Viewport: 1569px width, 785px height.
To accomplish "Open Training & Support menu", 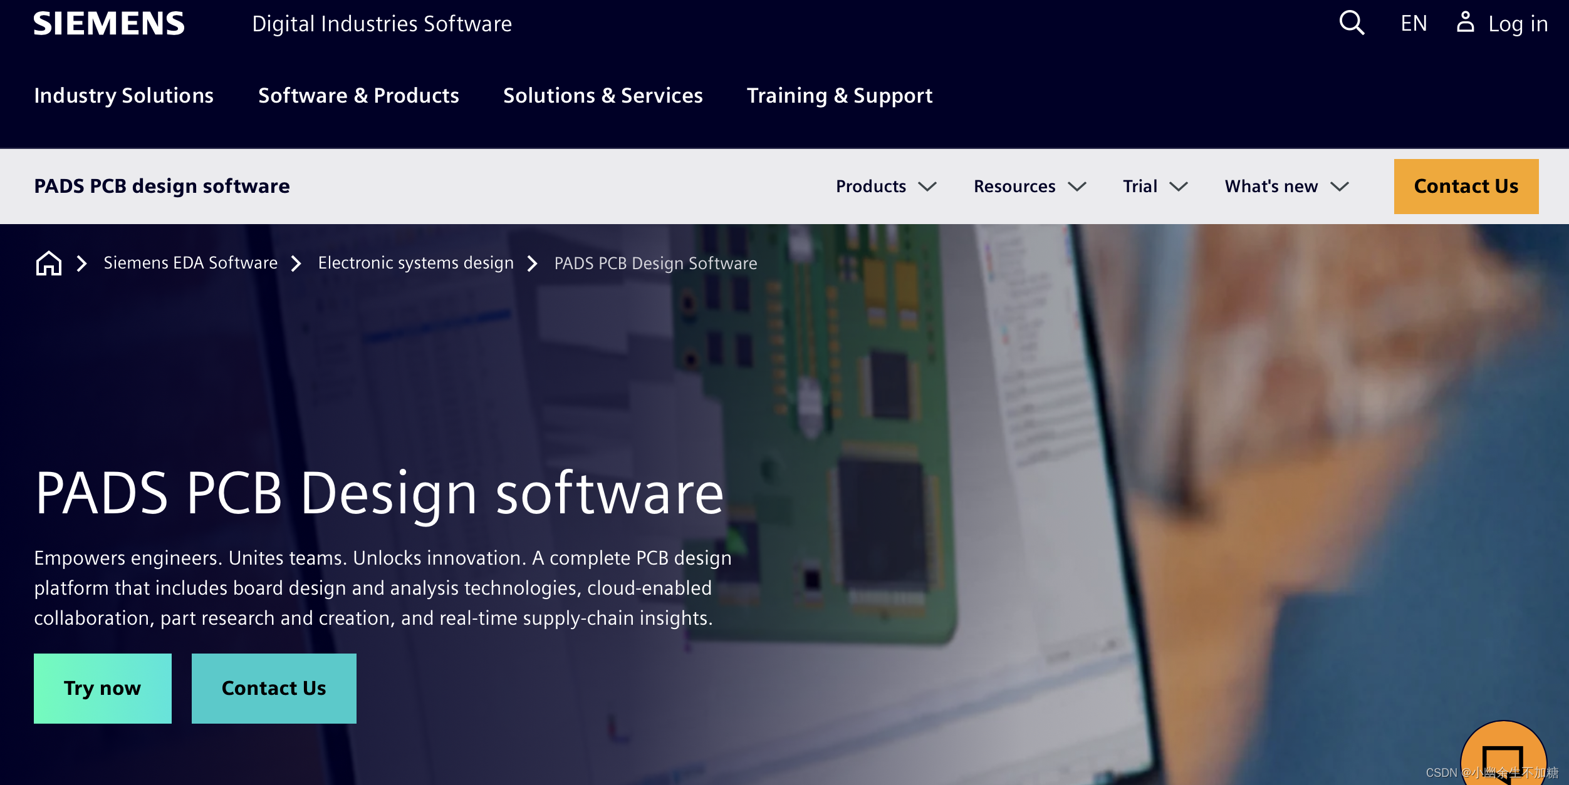I will pyautogui.click(x=840, y=96).
